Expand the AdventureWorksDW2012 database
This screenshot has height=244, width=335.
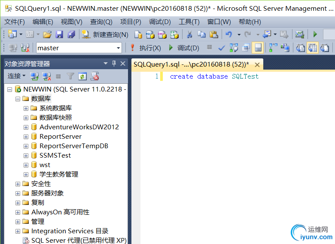tap(26, 127)
